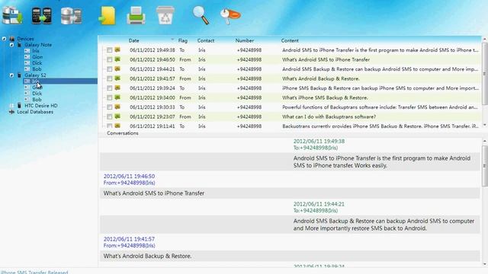Sort by the Number column header
This screenshot has width=488, height=274.
(244, 40)
